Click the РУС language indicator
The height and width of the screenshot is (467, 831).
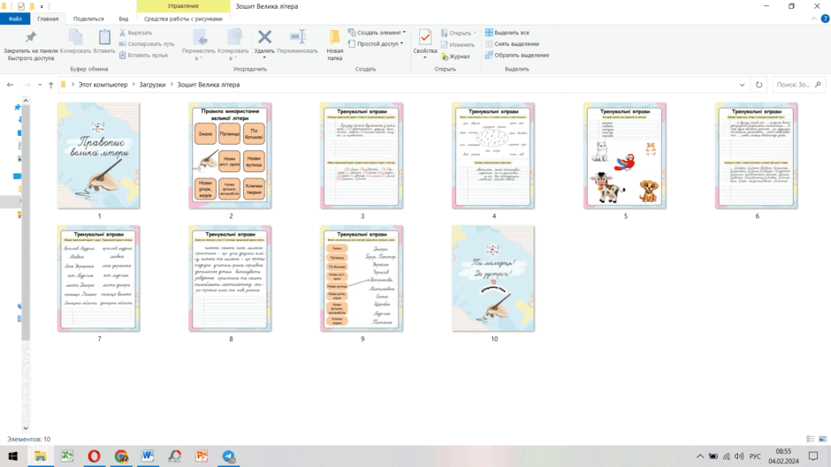click(755, 456)
